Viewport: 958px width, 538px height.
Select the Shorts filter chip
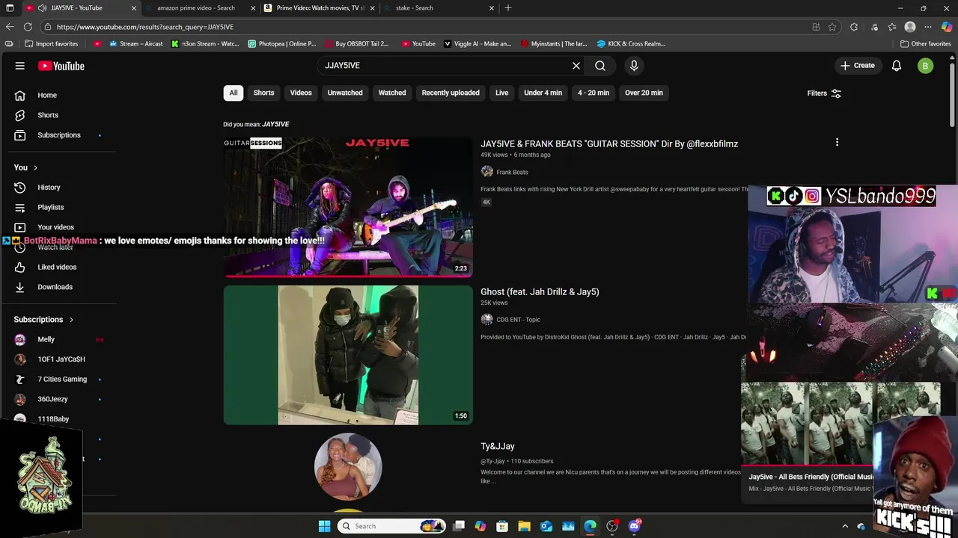point(263,93)
